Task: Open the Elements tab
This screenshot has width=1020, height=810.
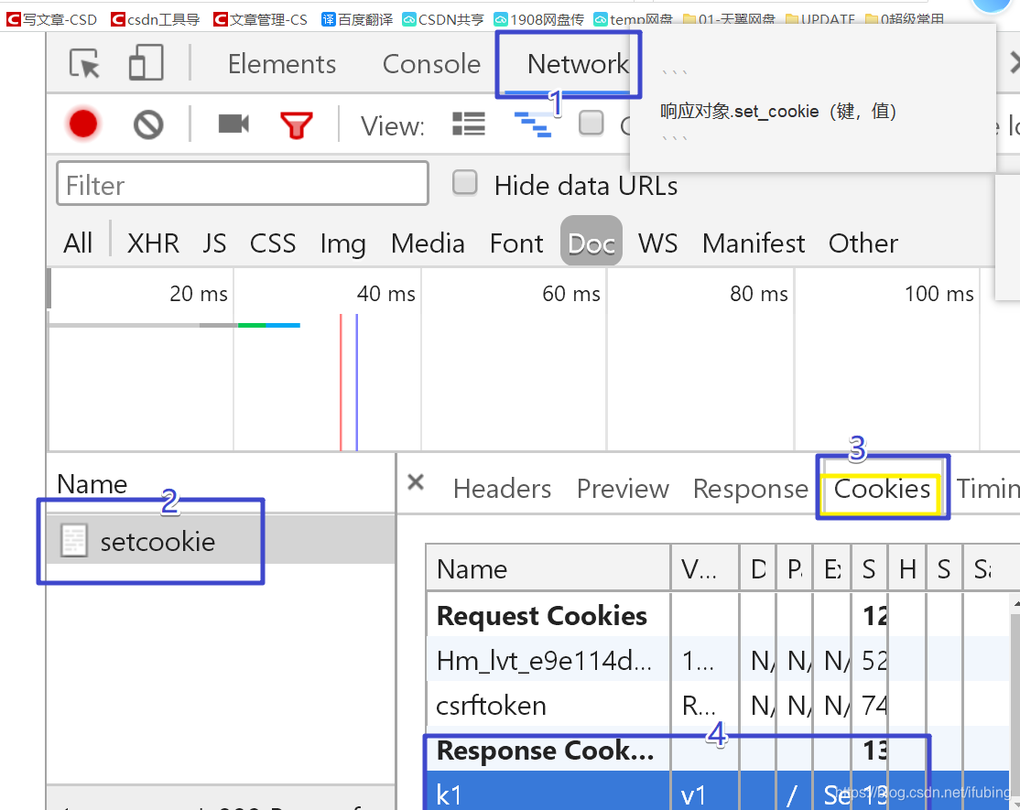Action: pos(282,64)
